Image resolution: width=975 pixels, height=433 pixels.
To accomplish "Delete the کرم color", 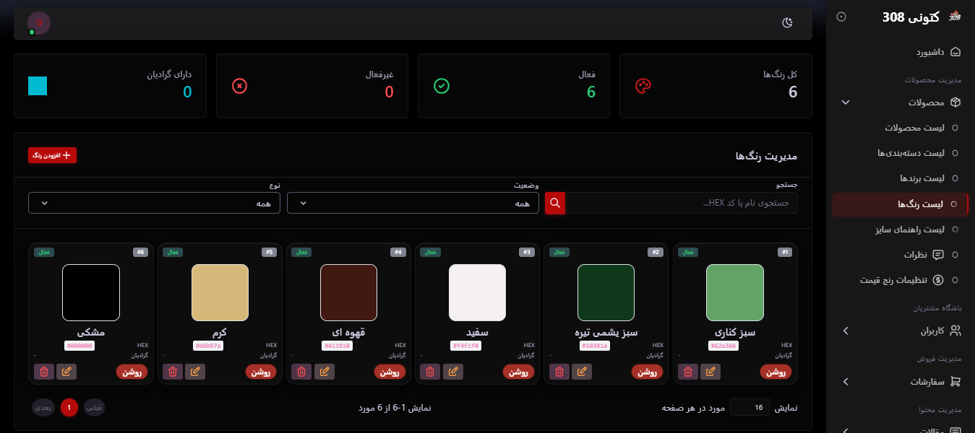I will (173, 372).
